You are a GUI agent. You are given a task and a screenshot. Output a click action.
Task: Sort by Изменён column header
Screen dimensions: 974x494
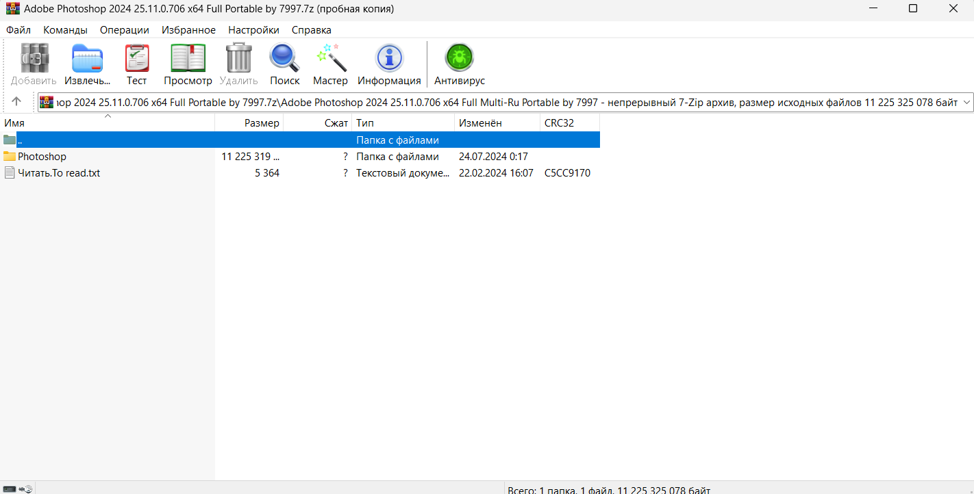coord(497,123)
